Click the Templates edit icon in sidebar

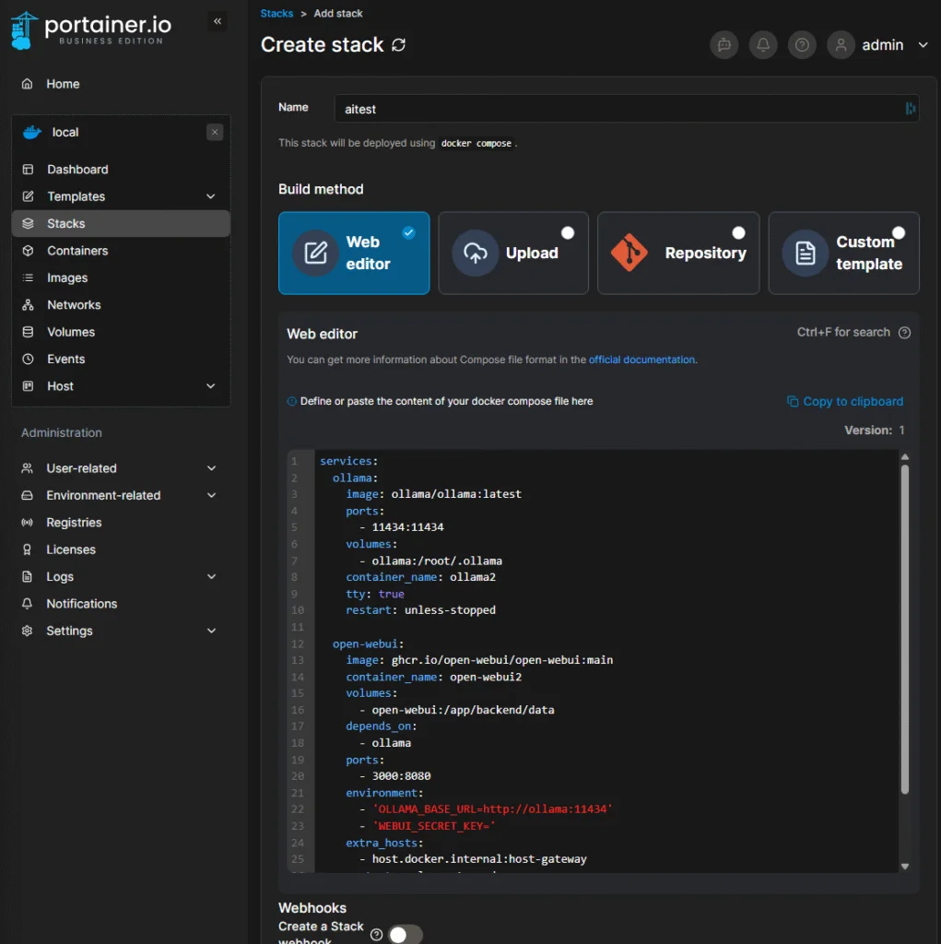[x=28, y=196]
